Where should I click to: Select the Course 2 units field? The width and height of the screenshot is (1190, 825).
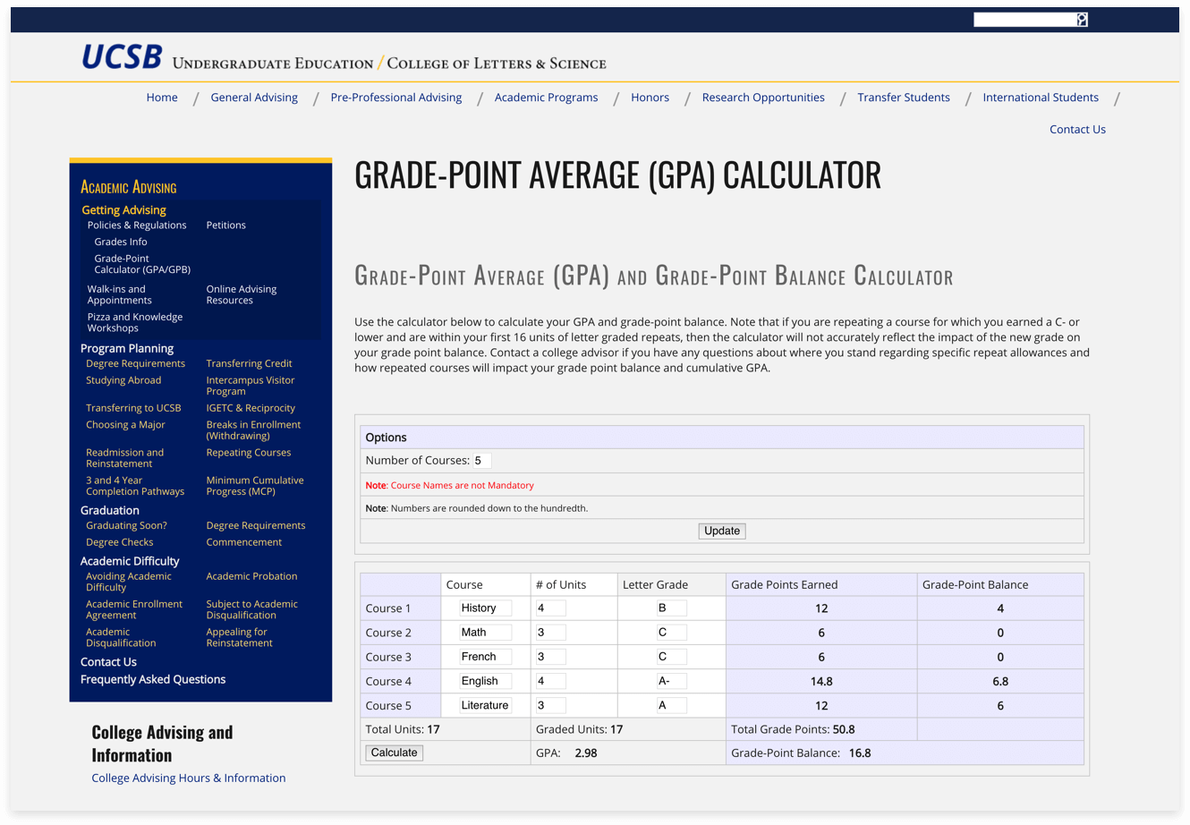click(550, 633)
